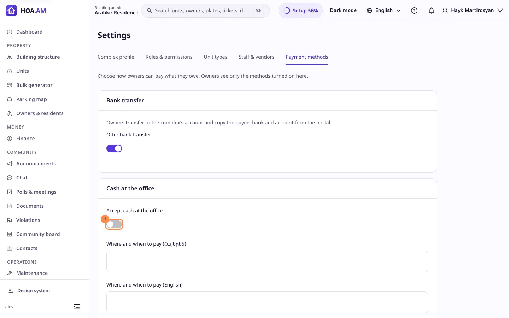Switch to Complex profile tab
Image resolution: width=509 pixels, height=318 pixels.
pos(116,57)
